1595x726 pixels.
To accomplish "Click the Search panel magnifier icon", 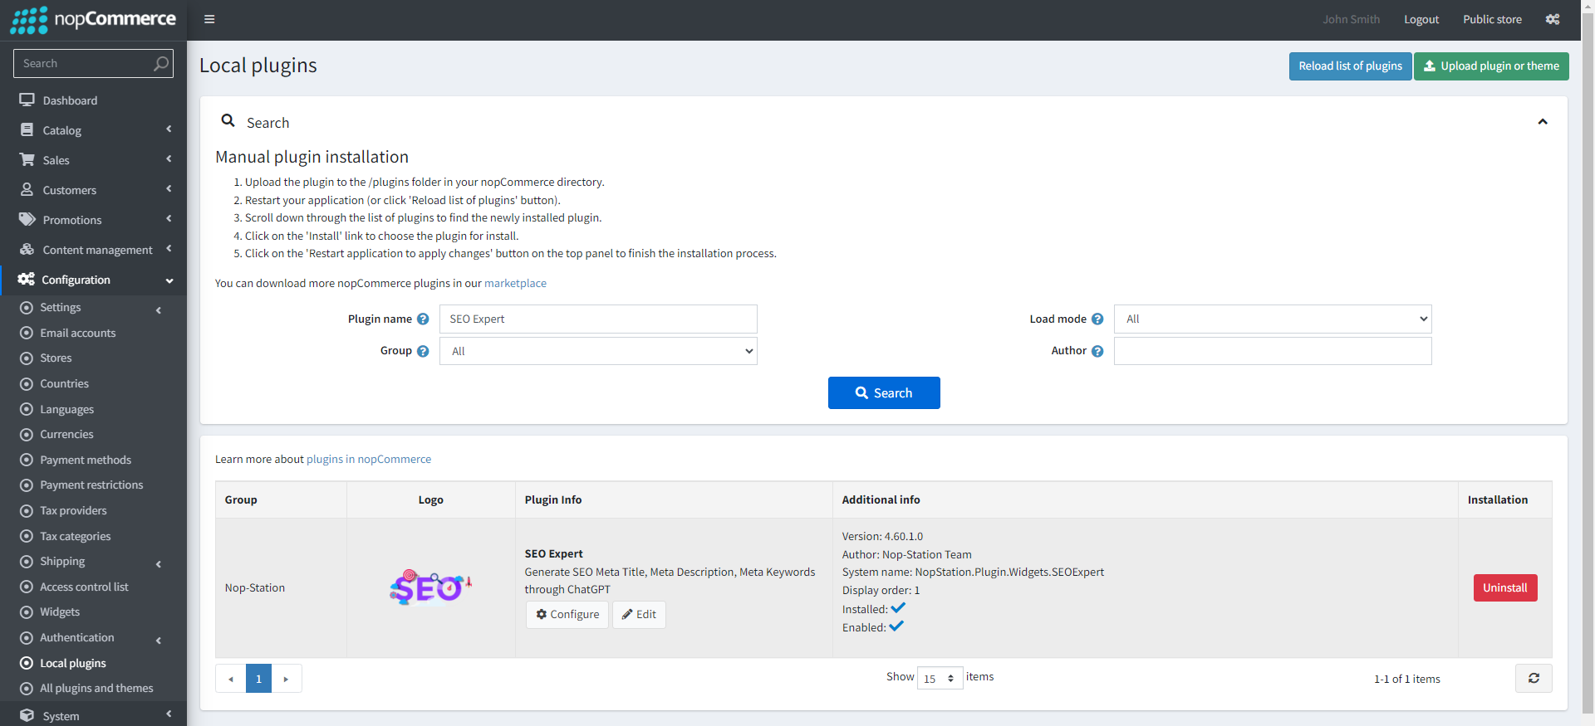I will click(x=228, y=121).
